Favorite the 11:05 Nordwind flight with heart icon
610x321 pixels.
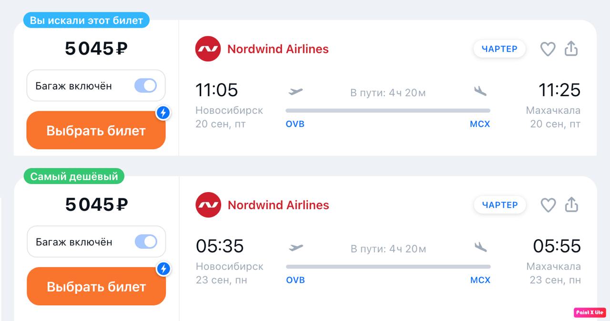548,49
